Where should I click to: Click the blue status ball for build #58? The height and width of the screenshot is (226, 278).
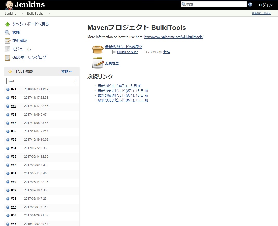tap(8, 199)
